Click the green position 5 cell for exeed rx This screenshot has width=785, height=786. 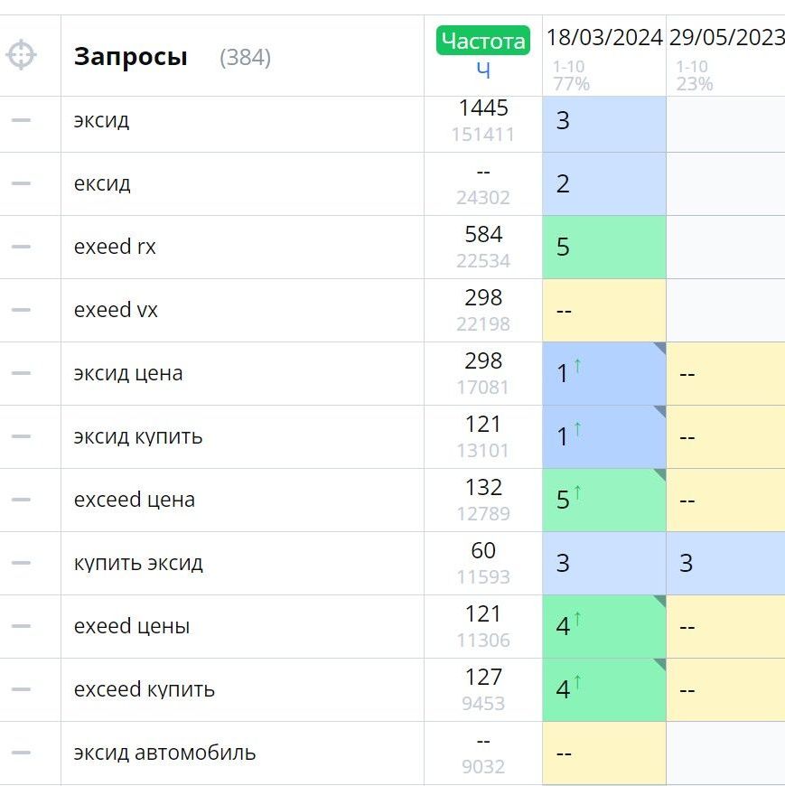click(x=604, y=248)
